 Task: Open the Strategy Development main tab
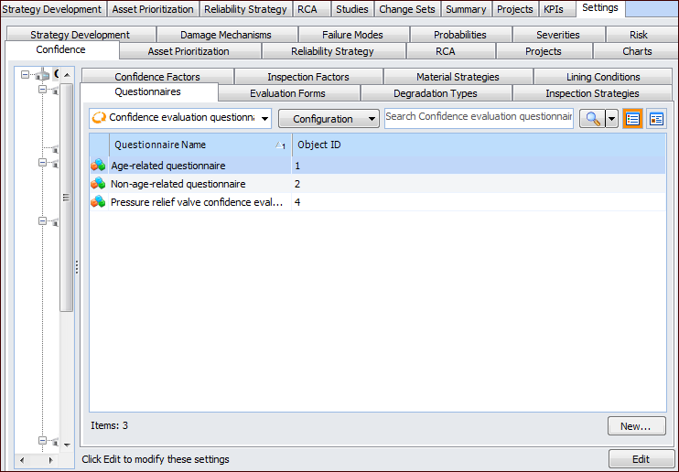pos(53,9)
